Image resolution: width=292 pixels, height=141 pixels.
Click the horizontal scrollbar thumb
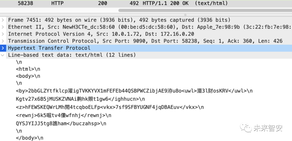pyautogui.click(x=205, y=11)
